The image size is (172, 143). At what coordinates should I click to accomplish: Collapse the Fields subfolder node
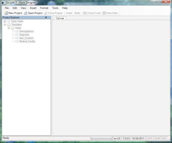point(9,28)
